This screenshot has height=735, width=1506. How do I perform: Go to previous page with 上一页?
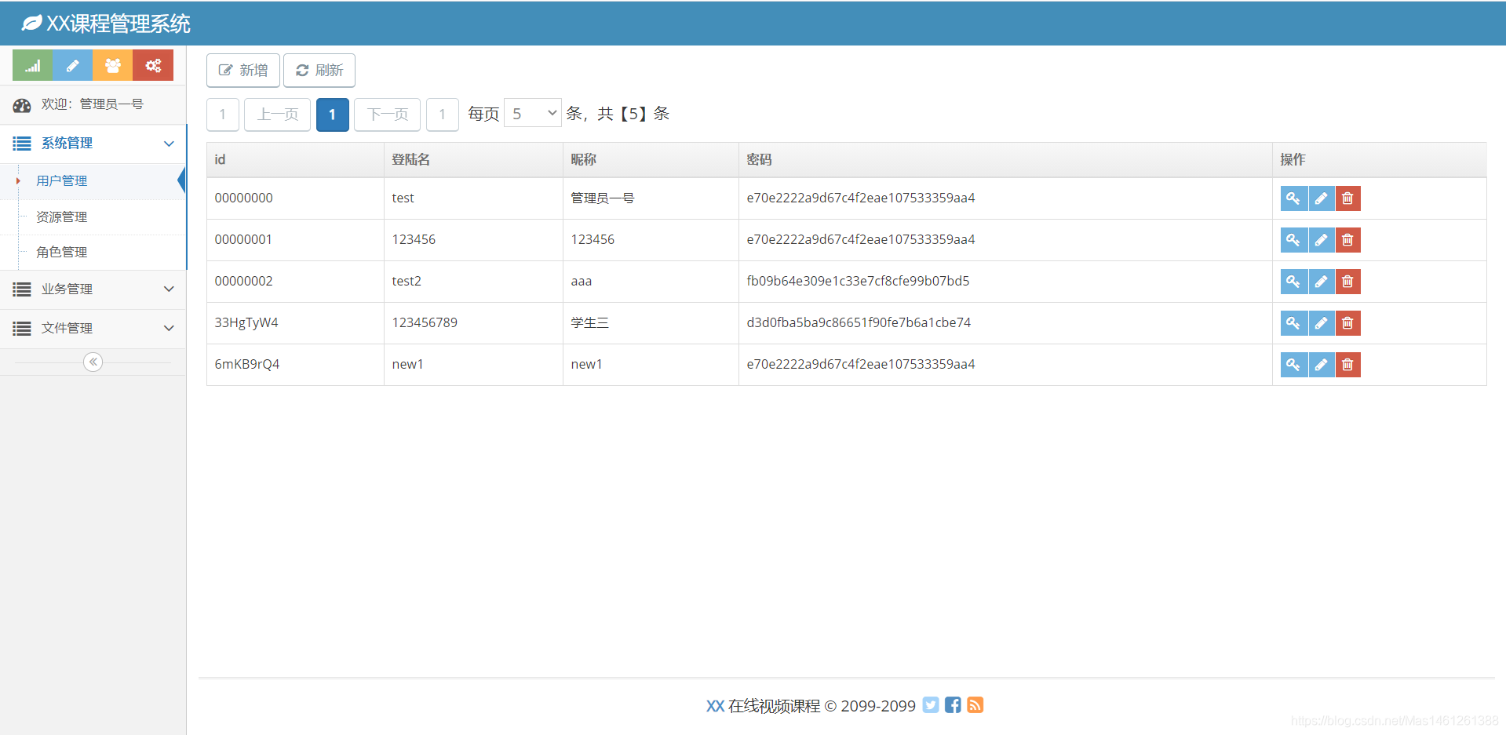(278, 115)
